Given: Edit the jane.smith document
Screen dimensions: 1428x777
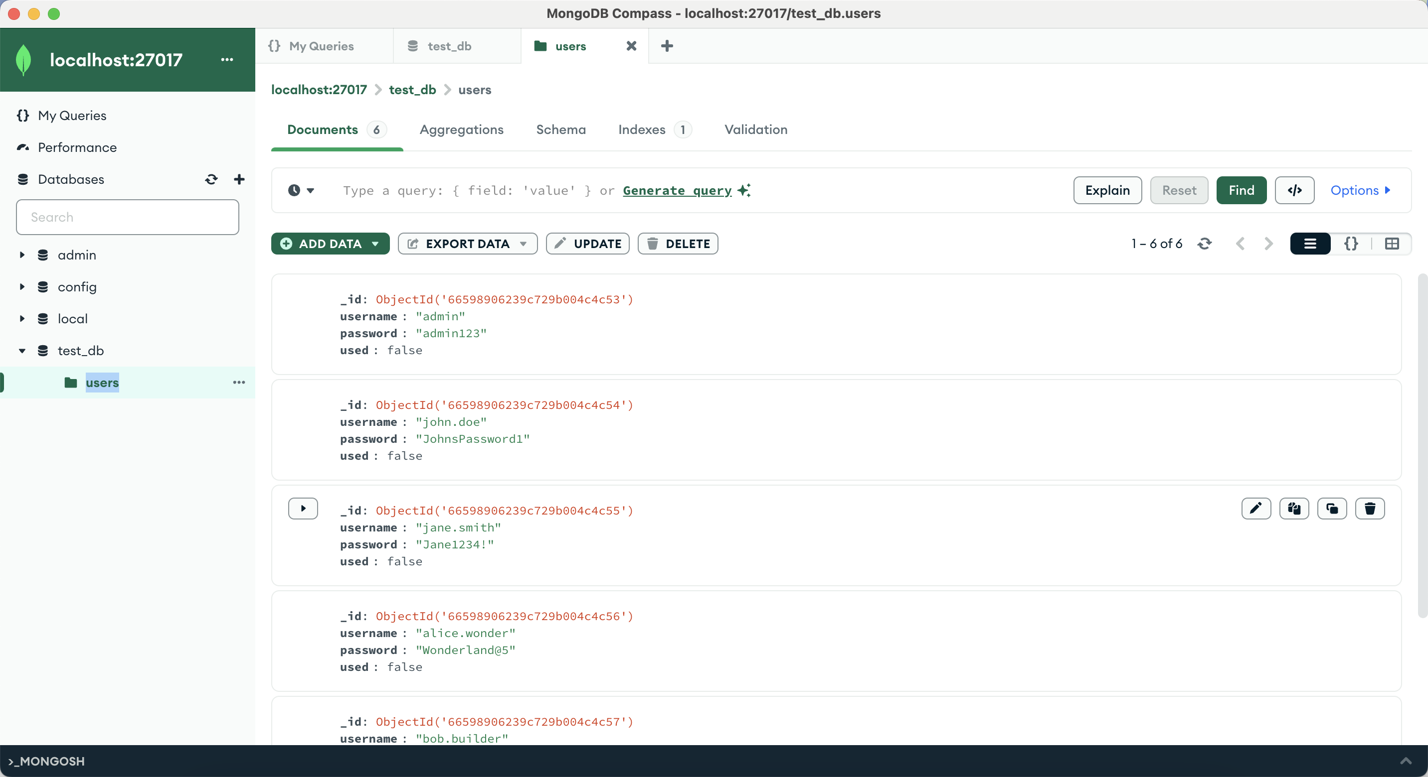Looking at the screenshot, I should click(1255, 509).
